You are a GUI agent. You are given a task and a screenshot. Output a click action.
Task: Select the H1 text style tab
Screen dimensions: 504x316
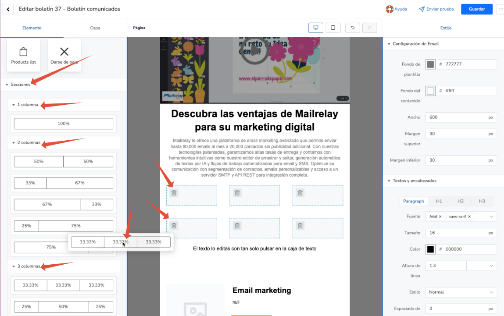coord(439,201)
